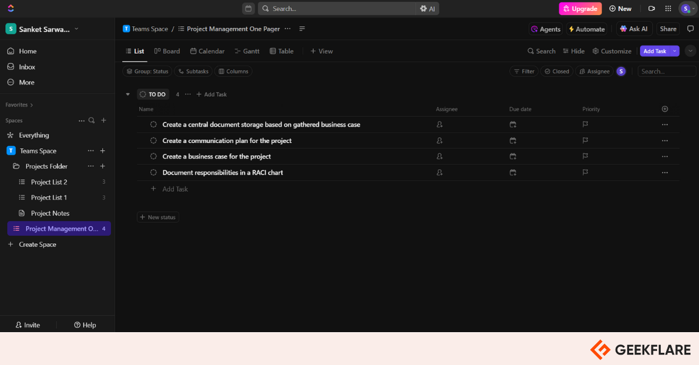The width and height of the screenshot is (699, 365).
Task: Mark the communication plan task status circle
Action: [x=154, y=141]
